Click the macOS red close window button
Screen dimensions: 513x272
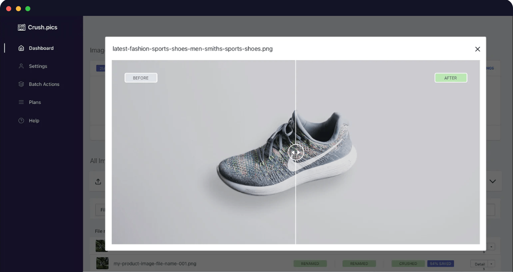9,9
